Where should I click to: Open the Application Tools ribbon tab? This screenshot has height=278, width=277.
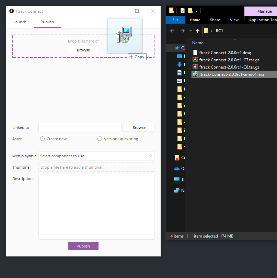pos(263,20)
